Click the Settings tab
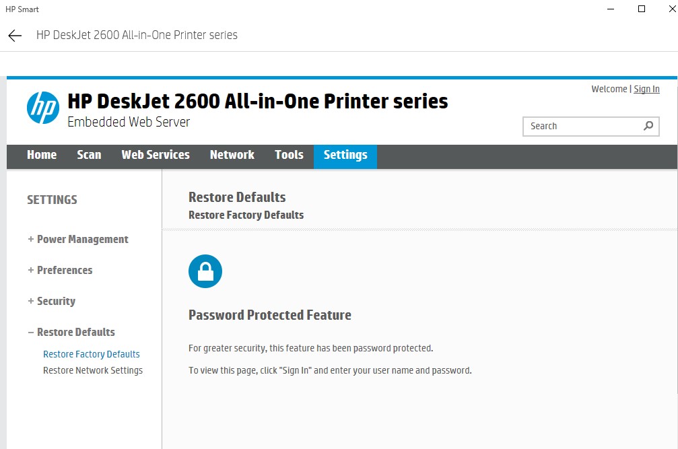The image size is (678, 449). click(345, 156)
